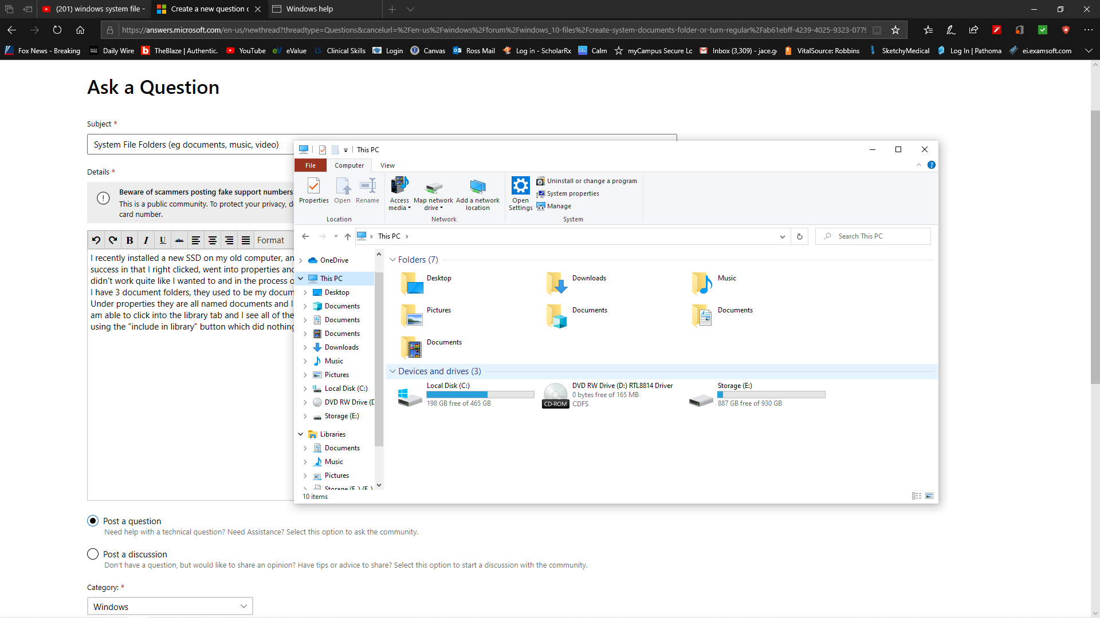Align text left in editor
This screenshot has width=1100, height=618.
pos(196,240)
